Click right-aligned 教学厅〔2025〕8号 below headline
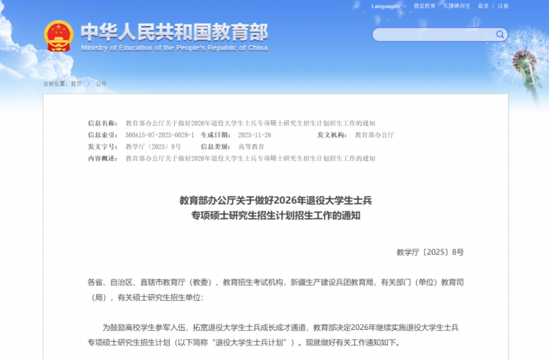This screenshot has height=360, width=549. click(430, 252)
